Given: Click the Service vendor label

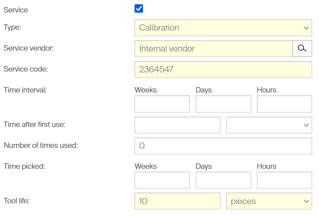Looking at the screenshot, I should point(29,48).
